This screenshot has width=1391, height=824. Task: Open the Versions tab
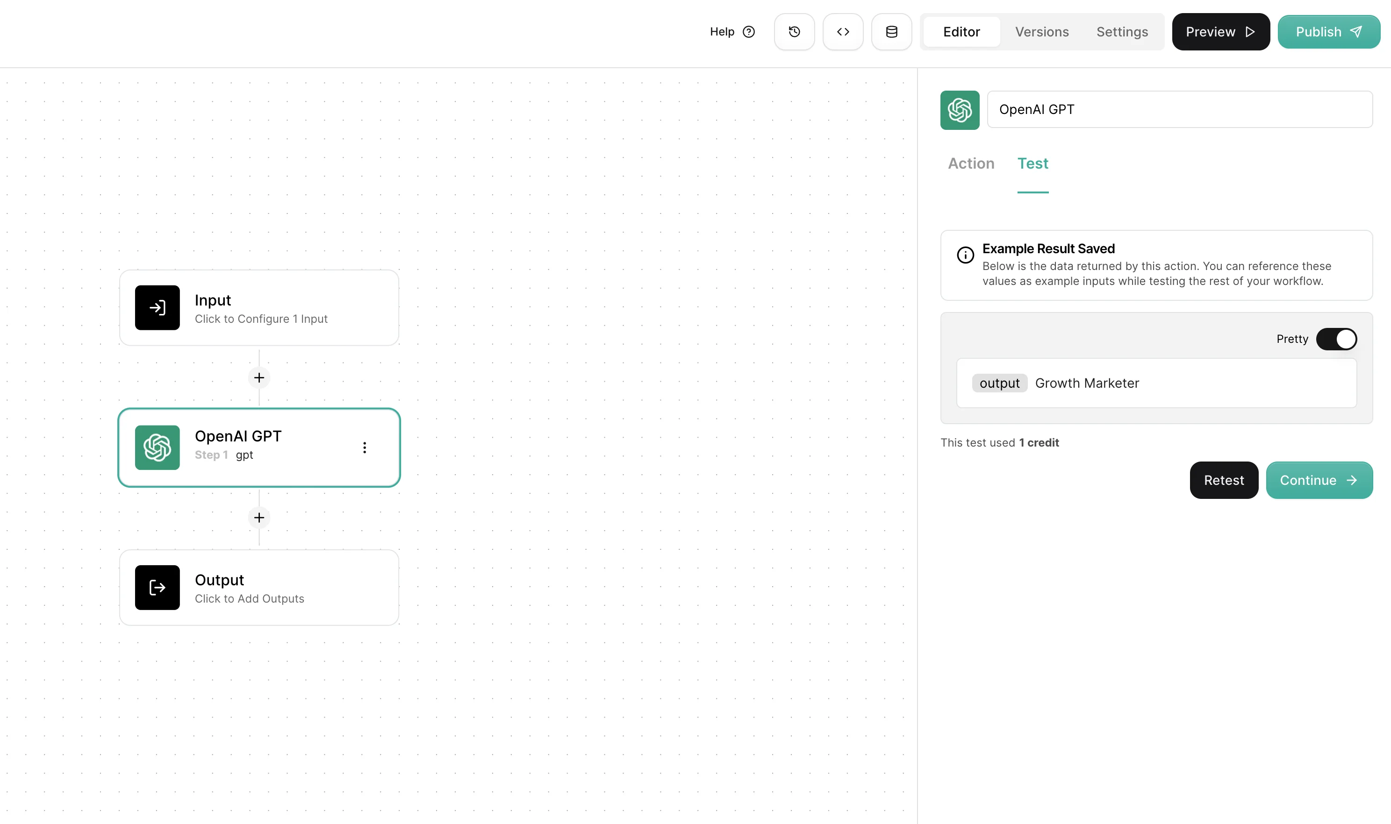tap(1041, 32)
